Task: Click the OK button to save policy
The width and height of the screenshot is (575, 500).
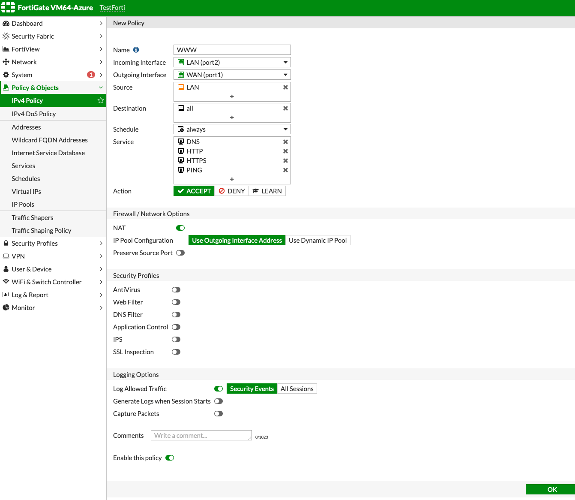Action: pos(551,489)
